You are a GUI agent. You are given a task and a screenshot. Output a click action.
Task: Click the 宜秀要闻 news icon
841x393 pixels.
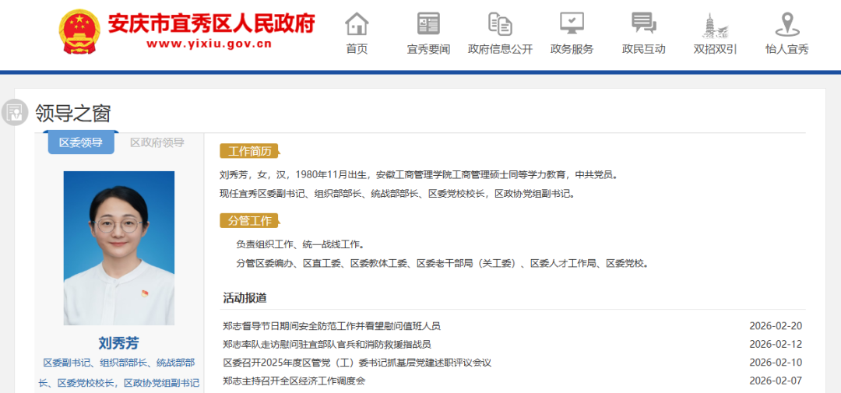coord(428,23)
